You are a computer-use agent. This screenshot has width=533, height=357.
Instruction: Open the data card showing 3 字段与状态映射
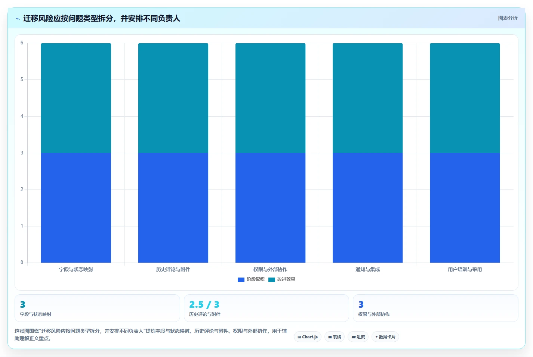coord(97,308)
